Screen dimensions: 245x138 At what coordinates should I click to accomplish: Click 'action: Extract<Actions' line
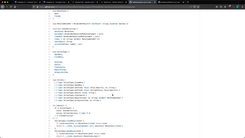73,113
